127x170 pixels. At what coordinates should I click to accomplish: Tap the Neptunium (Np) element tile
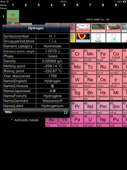point(103,121)
